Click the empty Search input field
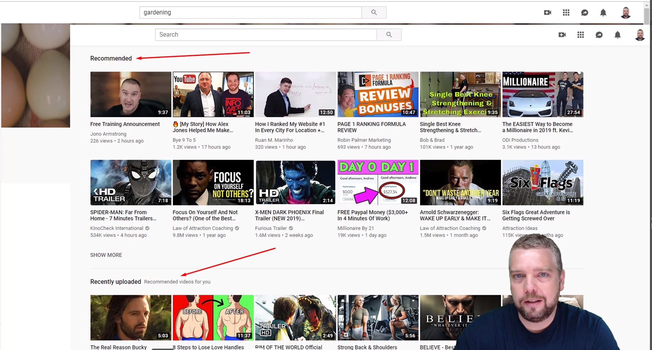Image resolution: width=652 pixels, height=350 pixels. click(x=266, y=35)
